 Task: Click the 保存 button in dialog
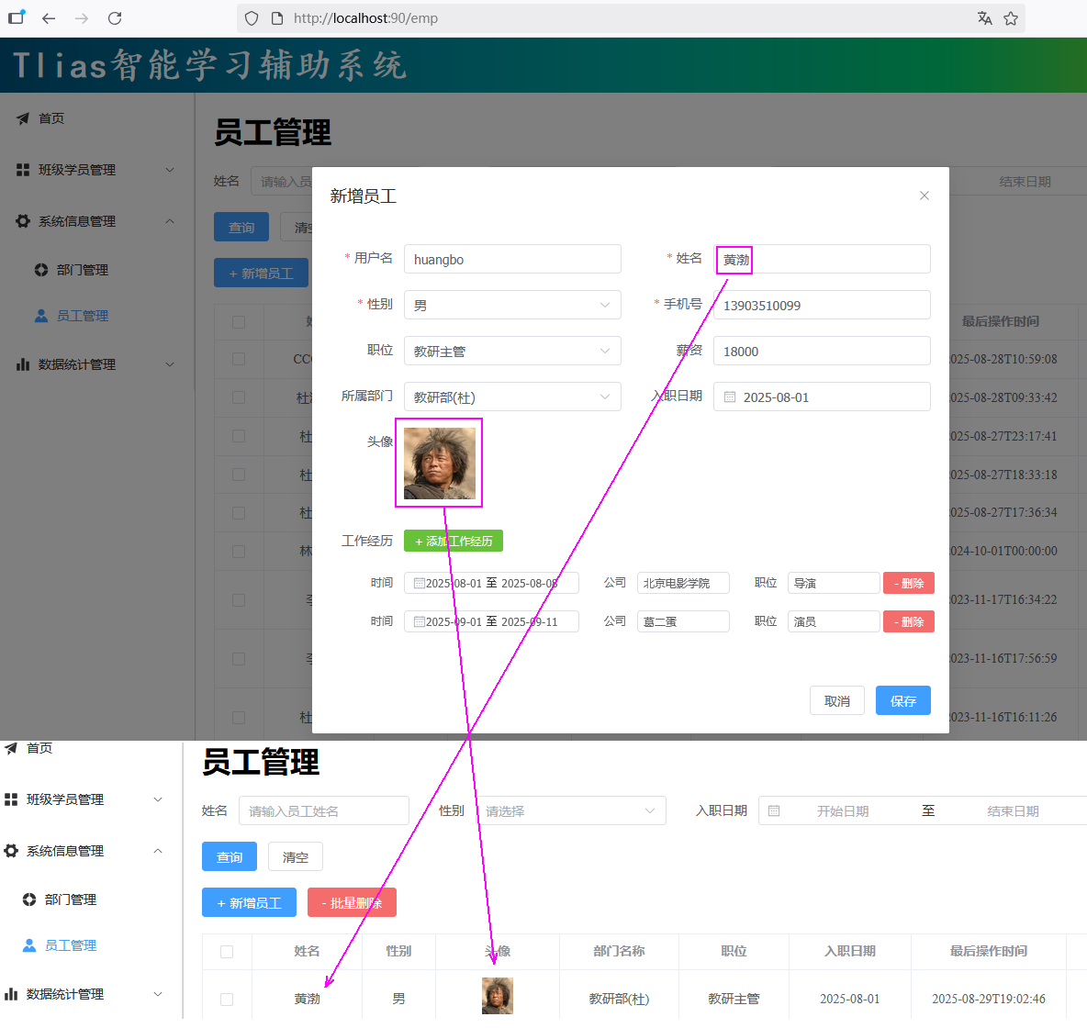902,700
